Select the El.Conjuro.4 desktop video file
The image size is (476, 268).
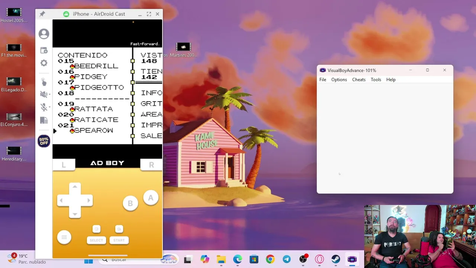[14, 119]
